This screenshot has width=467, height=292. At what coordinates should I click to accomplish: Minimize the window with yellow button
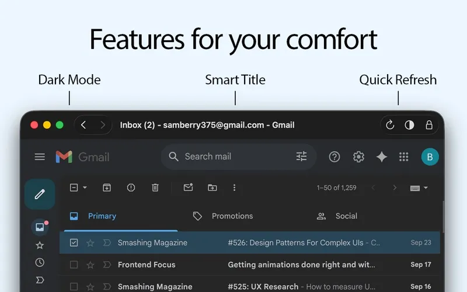point(47,125)
